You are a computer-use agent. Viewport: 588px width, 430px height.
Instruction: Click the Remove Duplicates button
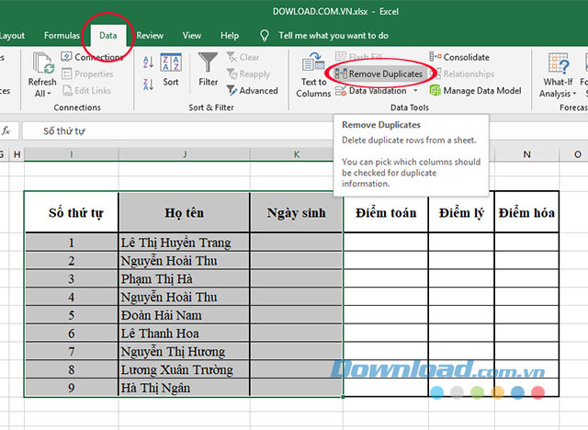(379, 74)
